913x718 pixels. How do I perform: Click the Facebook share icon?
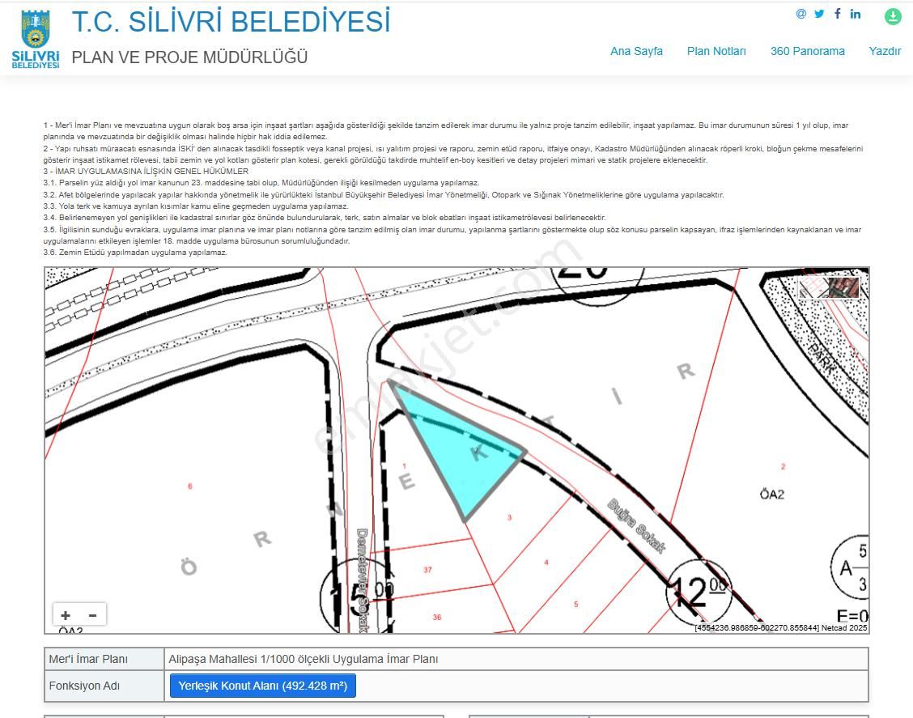[837, 14]
